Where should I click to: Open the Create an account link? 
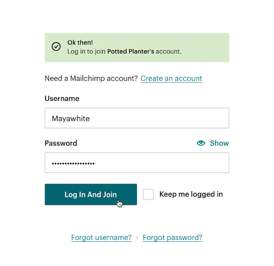click(x=171, y=78)
